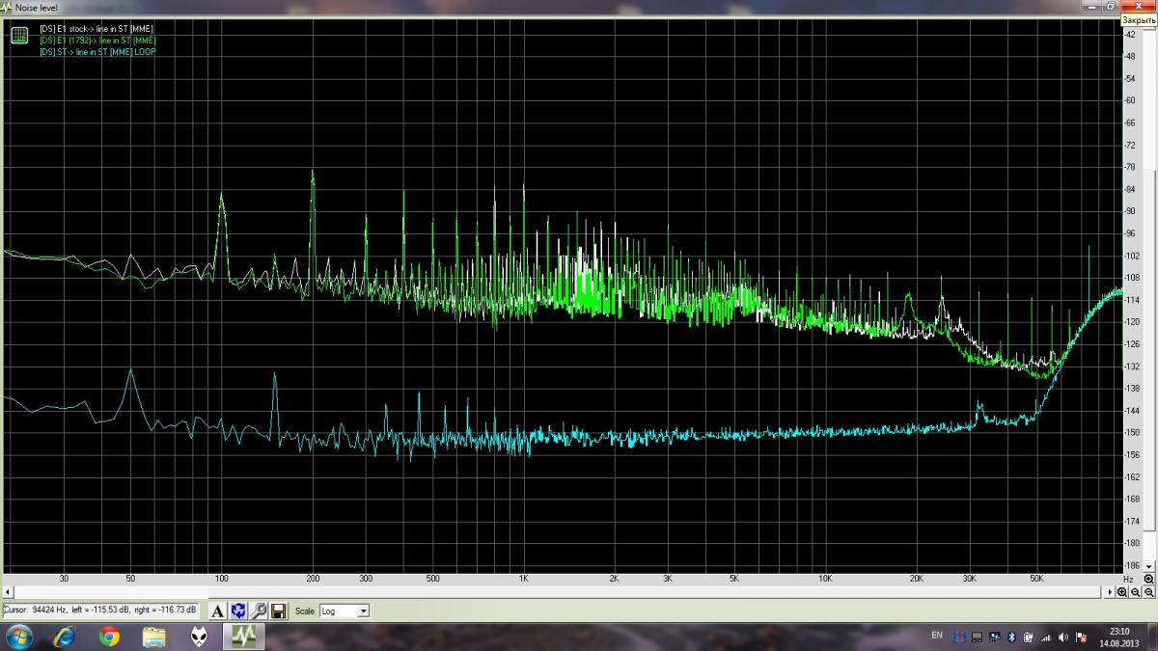Select the cyan 'ST LOOP' legend entry
Image resolution: width=1158 pixels, height=651 pixels.
point(97,52)
